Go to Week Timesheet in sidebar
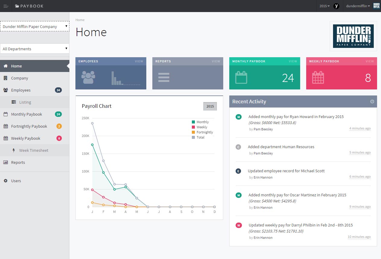 [33, 150]
